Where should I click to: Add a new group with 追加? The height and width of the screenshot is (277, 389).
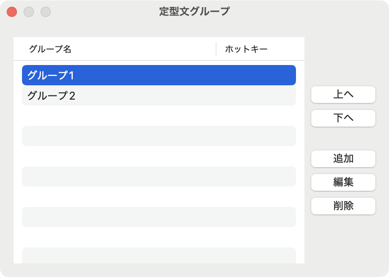click(343, 159)
